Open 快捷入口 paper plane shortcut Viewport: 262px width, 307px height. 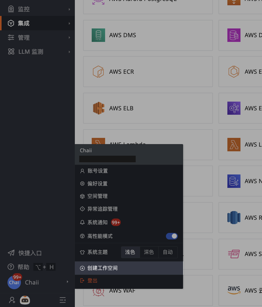coord(11,253)
